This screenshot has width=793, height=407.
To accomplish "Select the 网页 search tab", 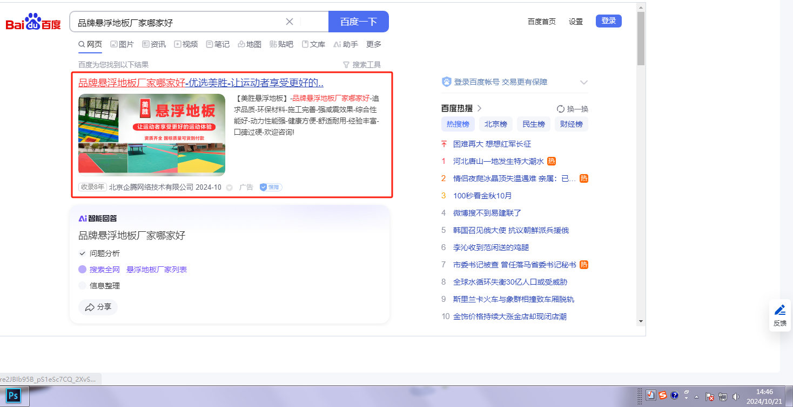I will (90, 44).
